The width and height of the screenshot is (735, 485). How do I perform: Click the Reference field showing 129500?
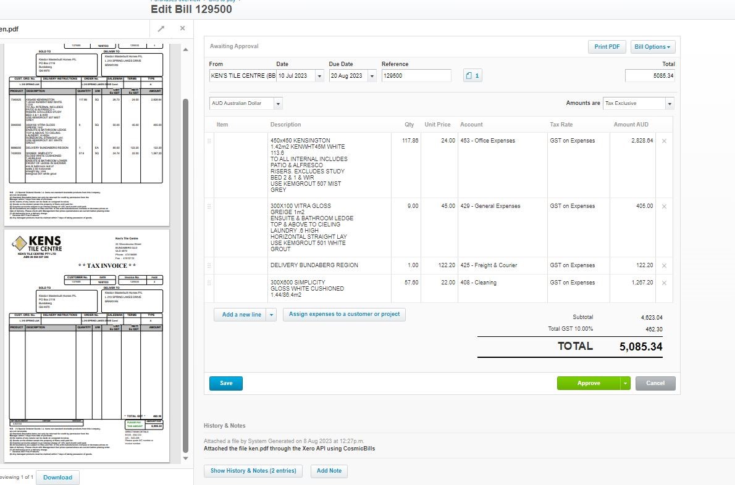click(x=416, y=76)
